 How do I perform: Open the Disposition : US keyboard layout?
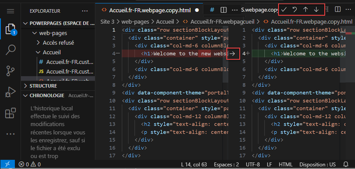(317, 164)
